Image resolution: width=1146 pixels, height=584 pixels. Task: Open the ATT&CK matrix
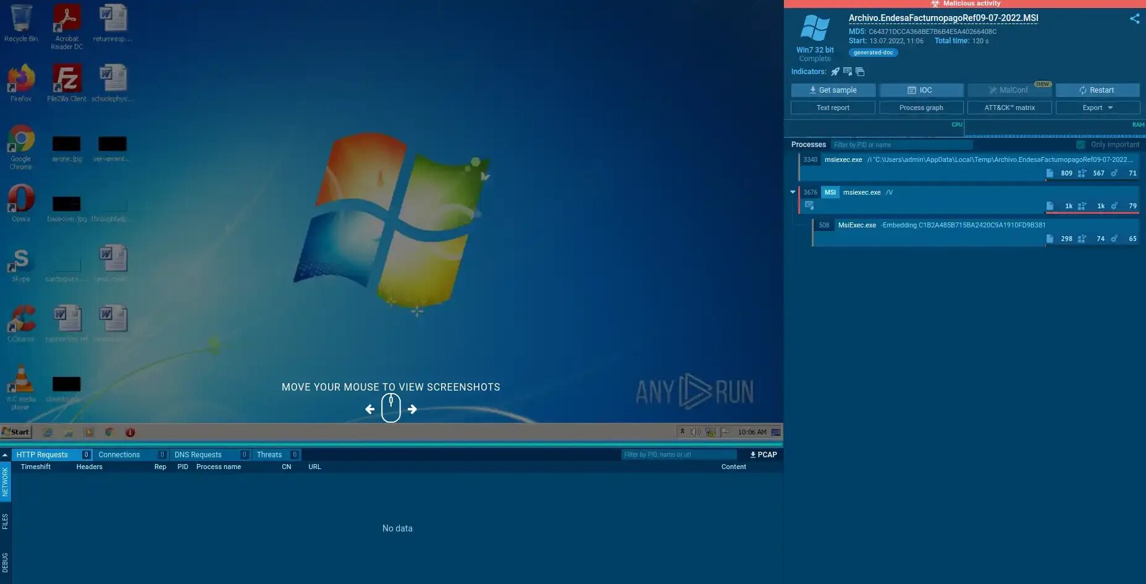[1009, 108]
